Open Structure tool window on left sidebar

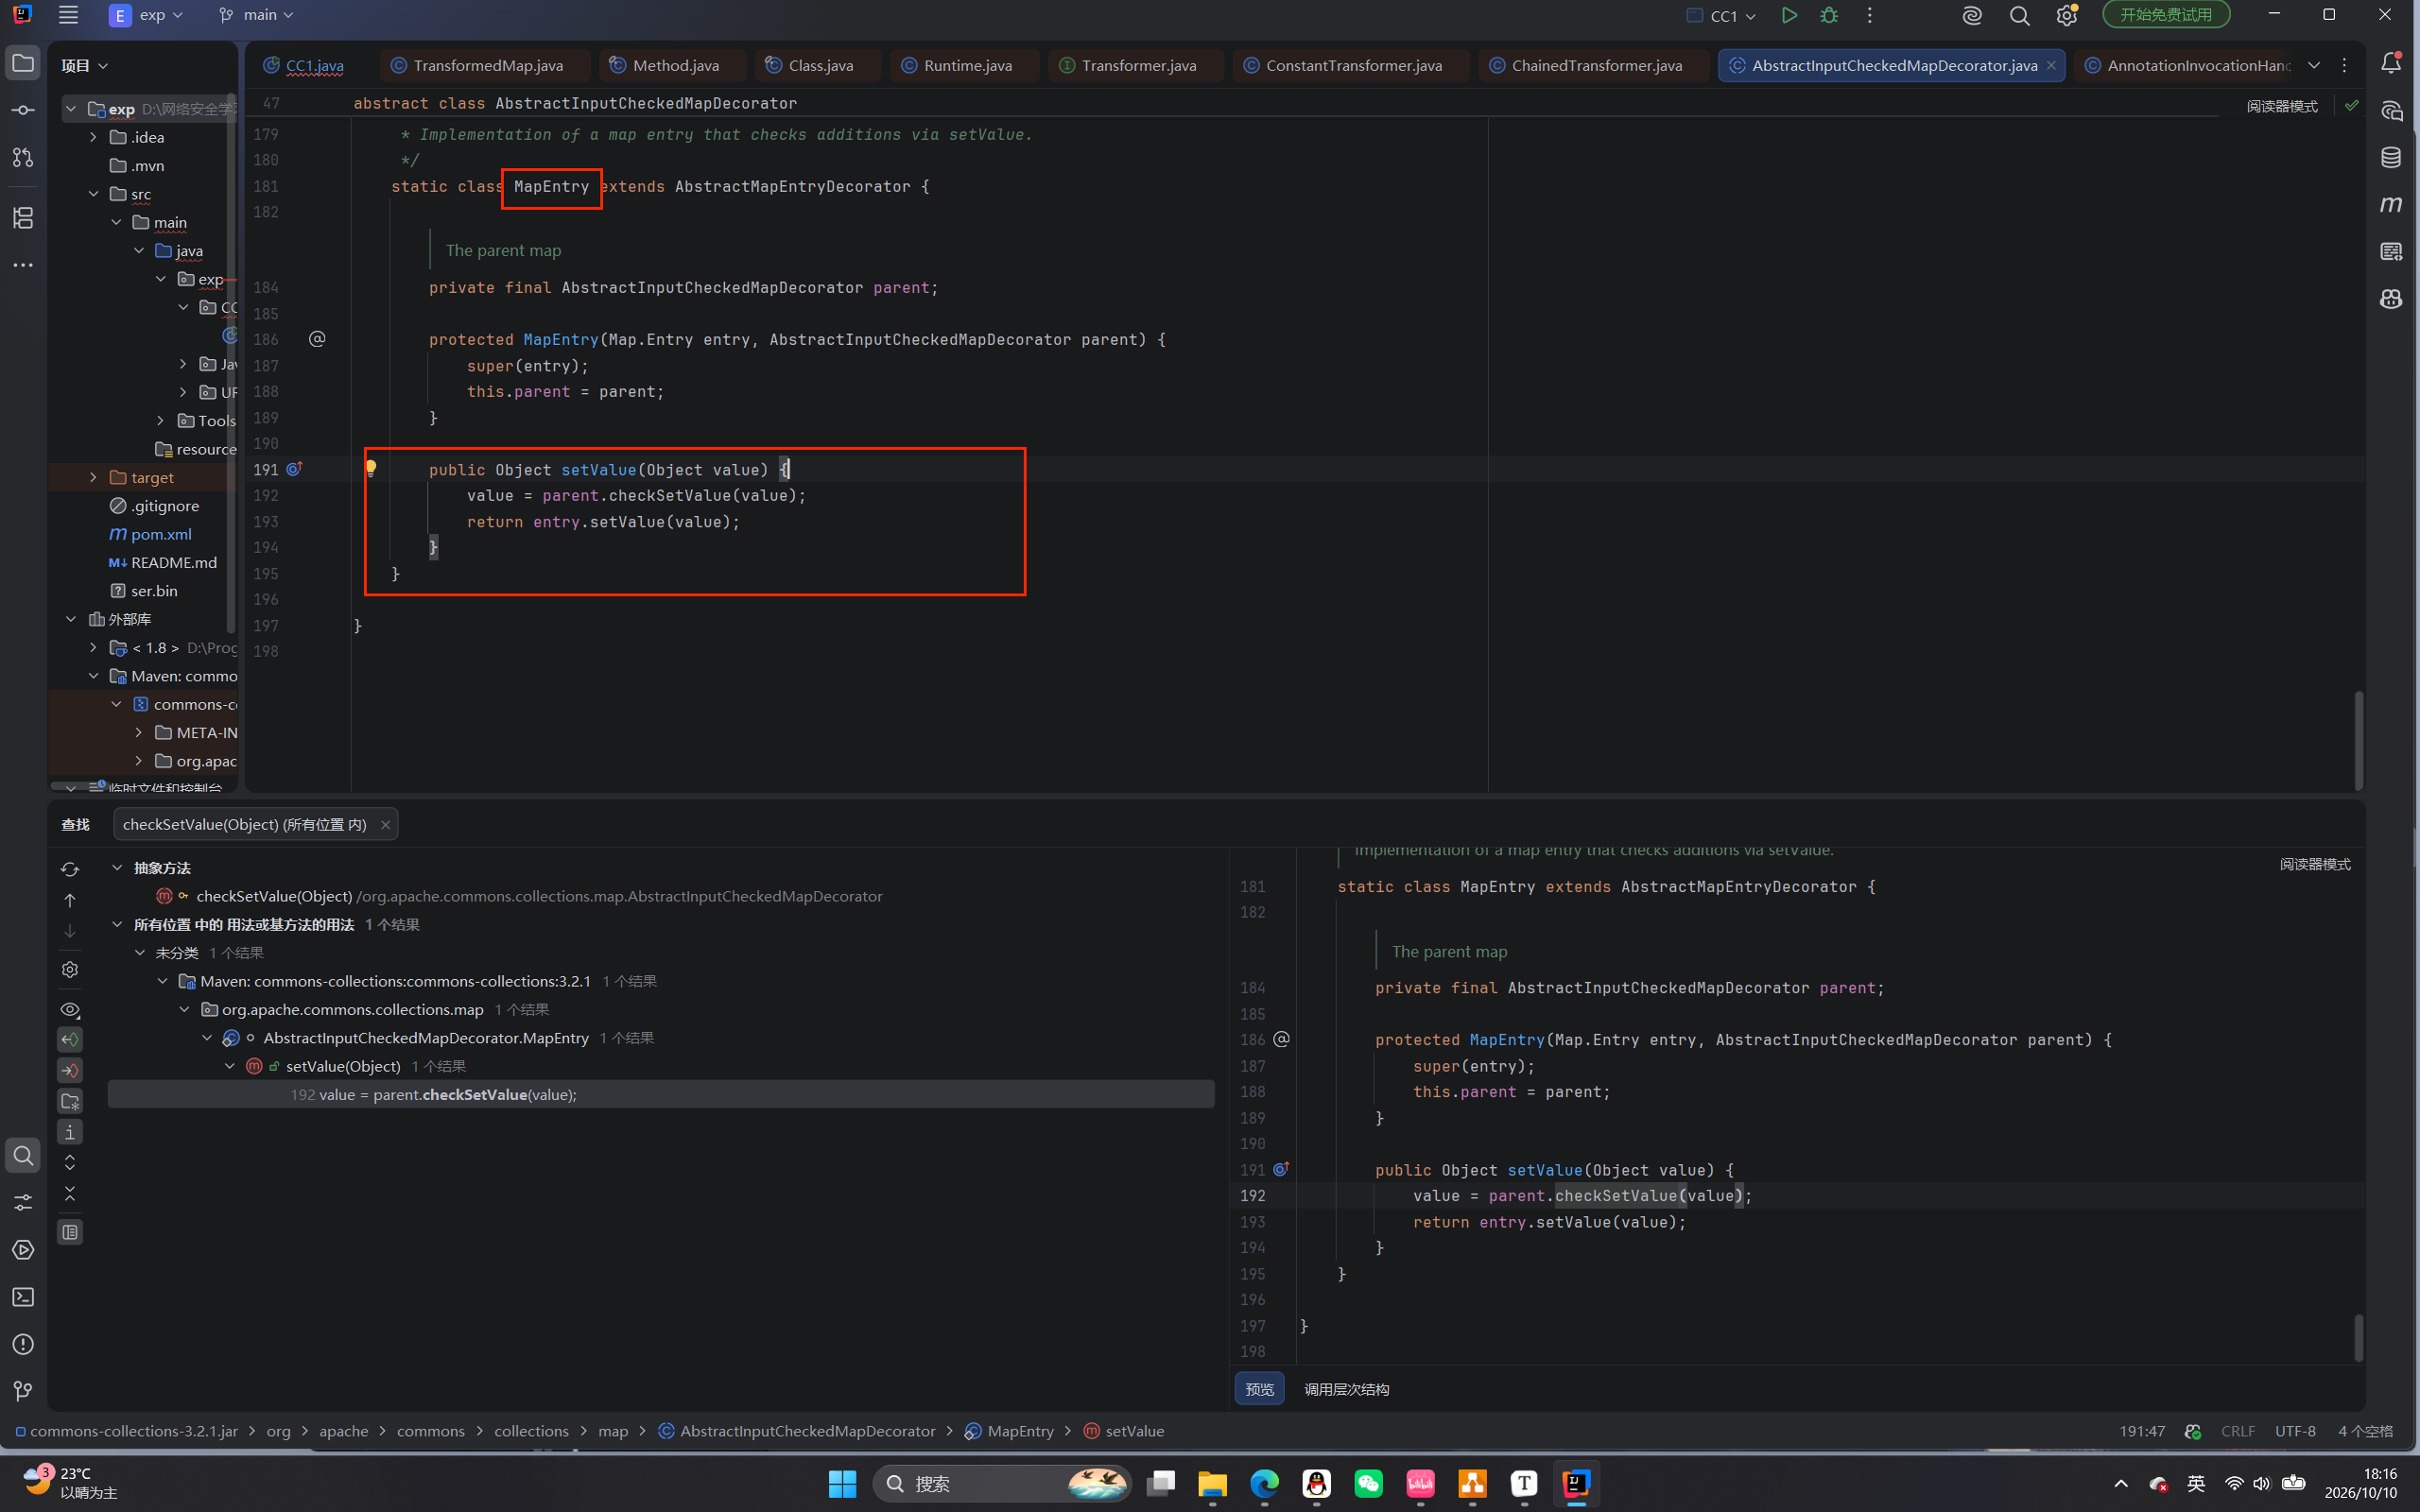click(23, 217)
